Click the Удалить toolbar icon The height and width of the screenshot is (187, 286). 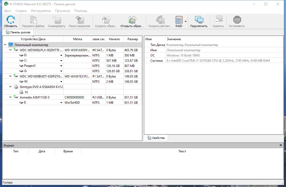pos(218,19)
